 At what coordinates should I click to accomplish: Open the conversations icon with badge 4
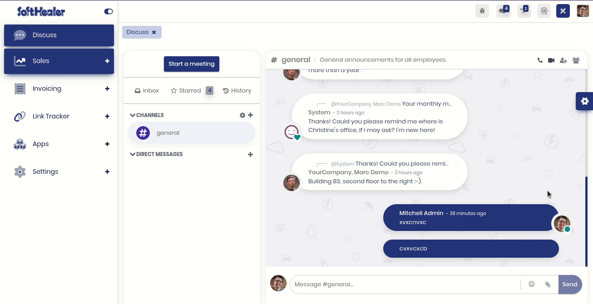503,11
